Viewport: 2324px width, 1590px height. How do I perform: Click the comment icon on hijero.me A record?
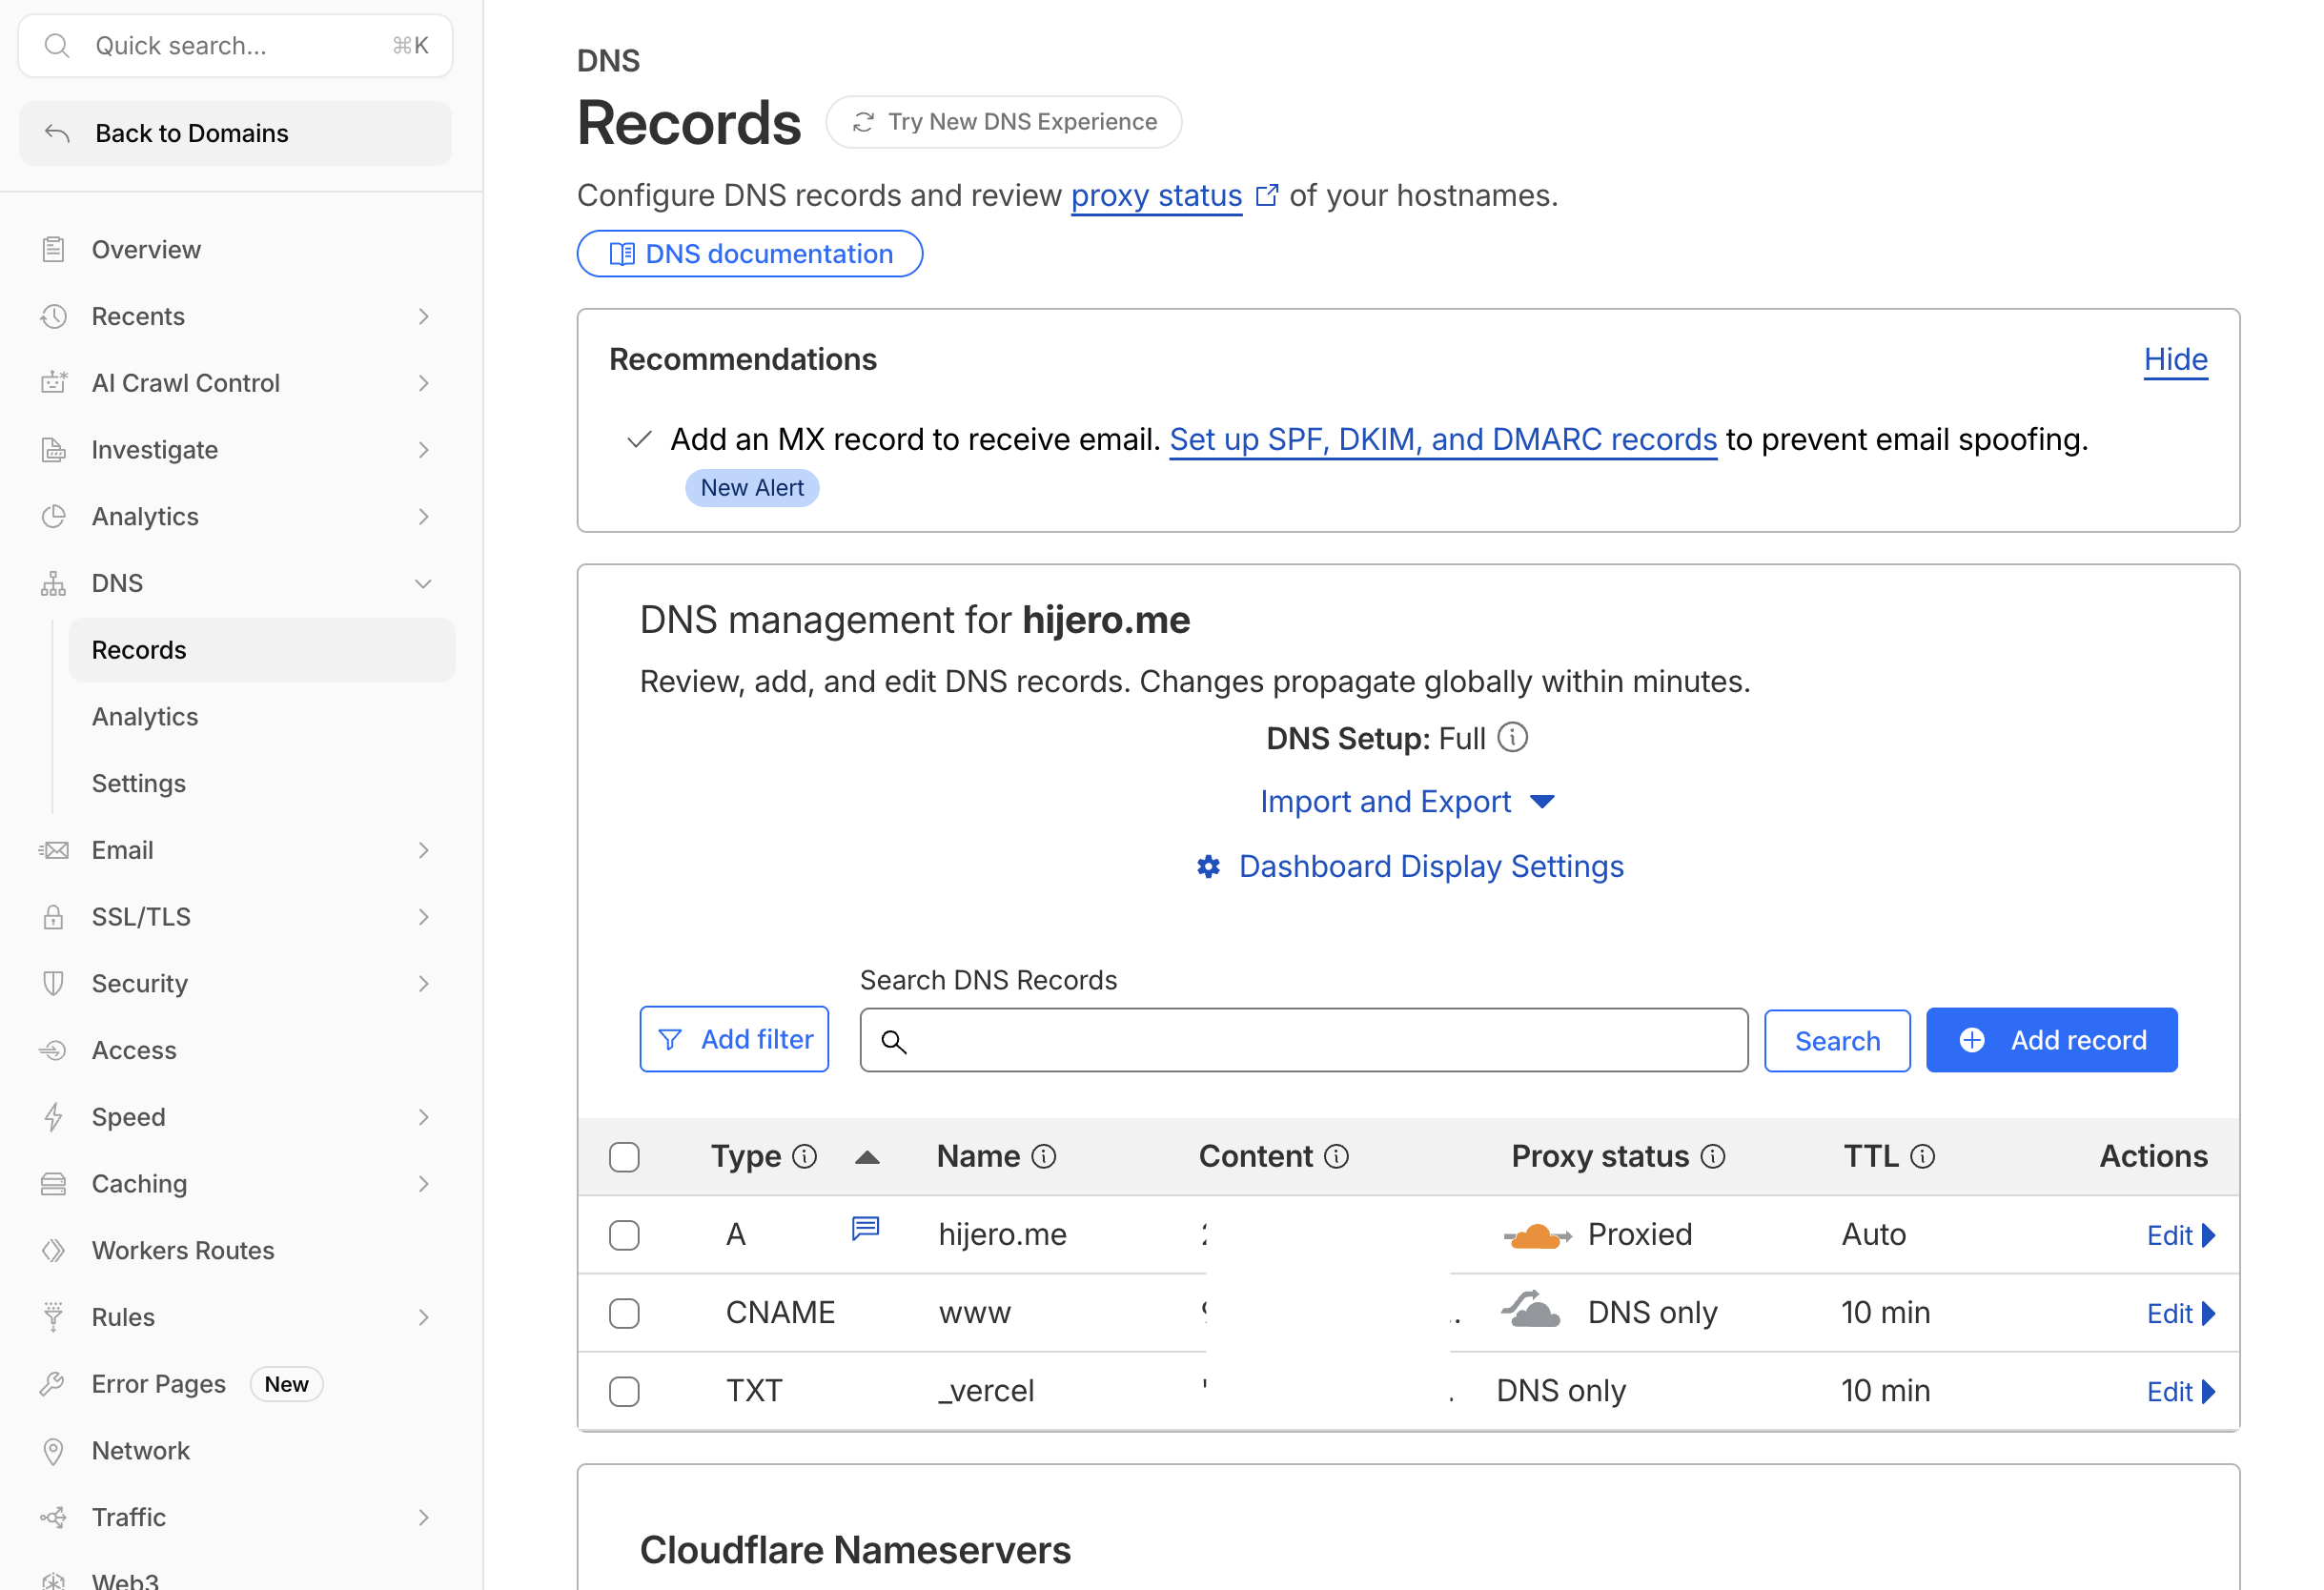coord(866,1228)
